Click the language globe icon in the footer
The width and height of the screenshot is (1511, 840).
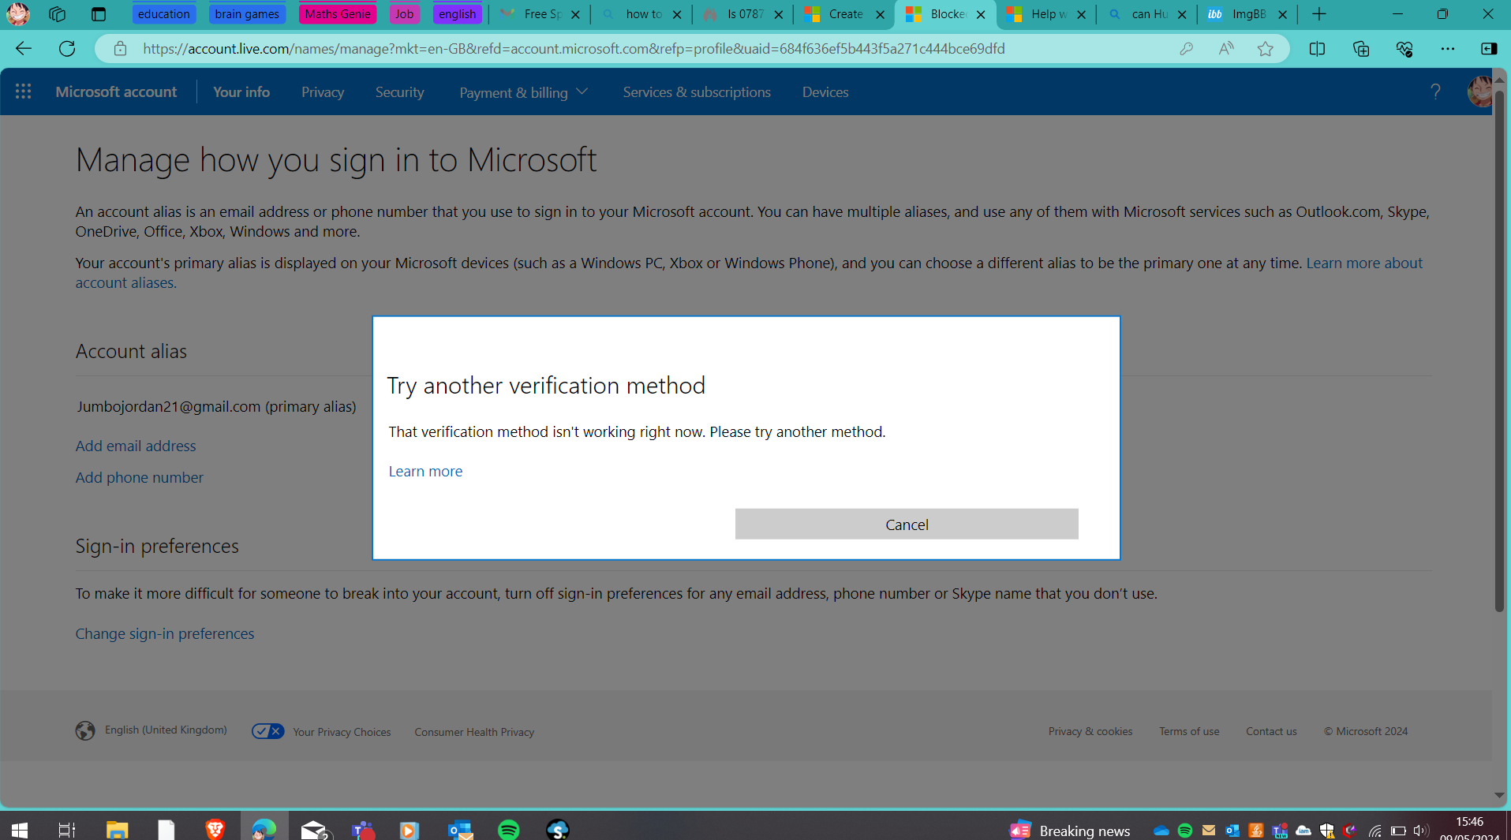tap(85, 731)
